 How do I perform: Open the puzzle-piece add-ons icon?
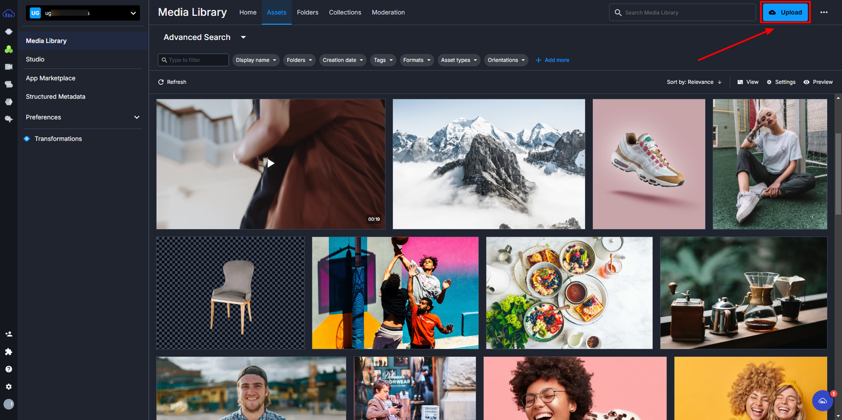point(8,352)
